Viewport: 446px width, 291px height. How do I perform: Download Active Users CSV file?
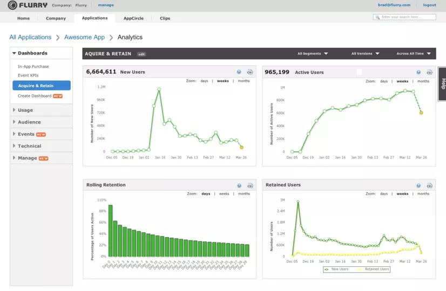pos(429,72)
